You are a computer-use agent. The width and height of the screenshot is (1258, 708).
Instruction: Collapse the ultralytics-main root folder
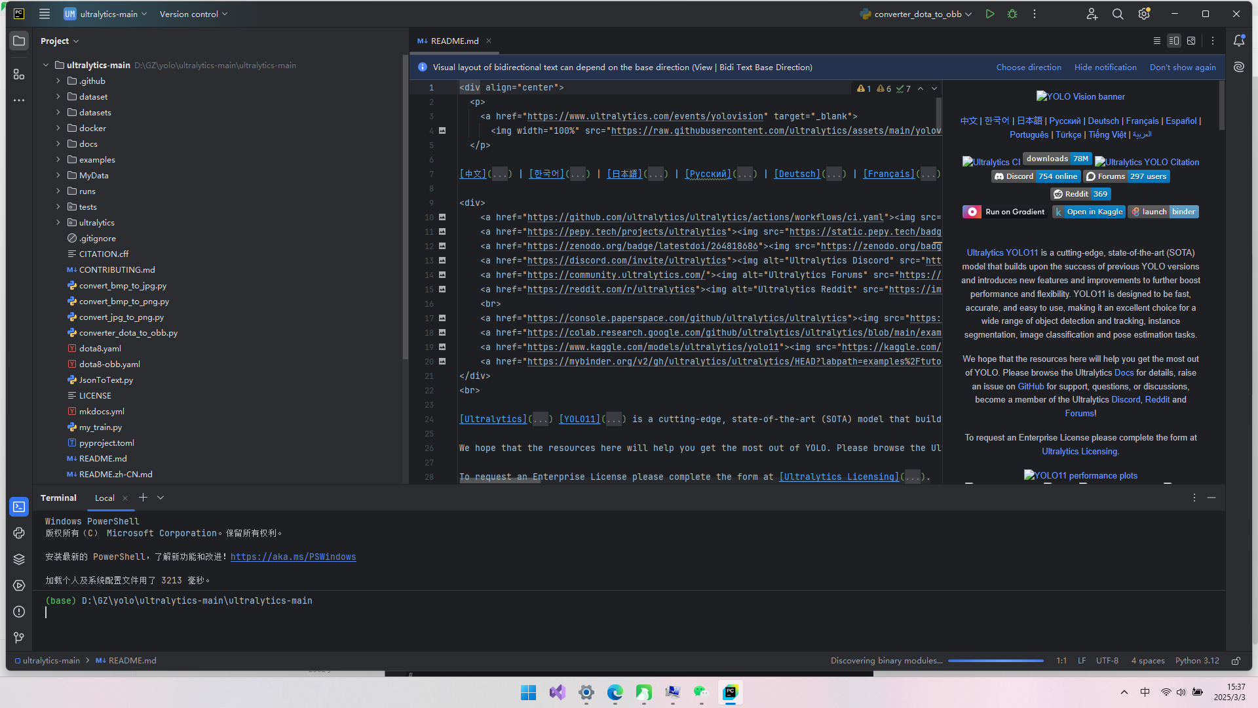click(x=46, y=65)
